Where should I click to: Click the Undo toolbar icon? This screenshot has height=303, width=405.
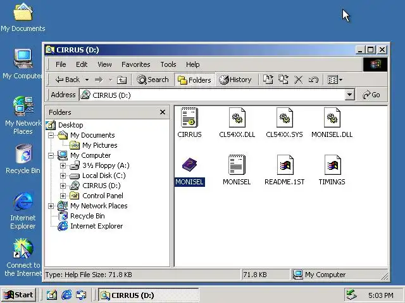point(313,80)
